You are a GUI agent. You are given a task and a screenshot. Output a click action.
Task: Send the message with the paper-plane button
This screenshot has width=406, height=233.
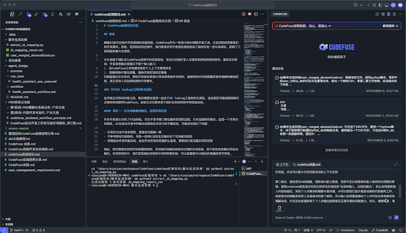click(x=396, y=217)
